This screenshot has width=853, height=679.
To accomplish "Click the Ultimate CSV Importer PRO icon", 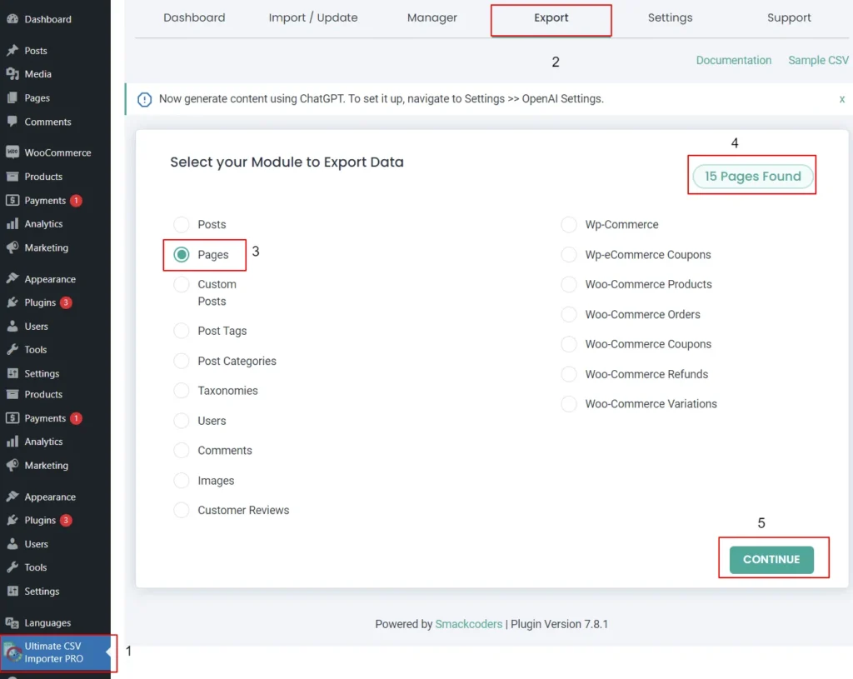I will point(12,652).
